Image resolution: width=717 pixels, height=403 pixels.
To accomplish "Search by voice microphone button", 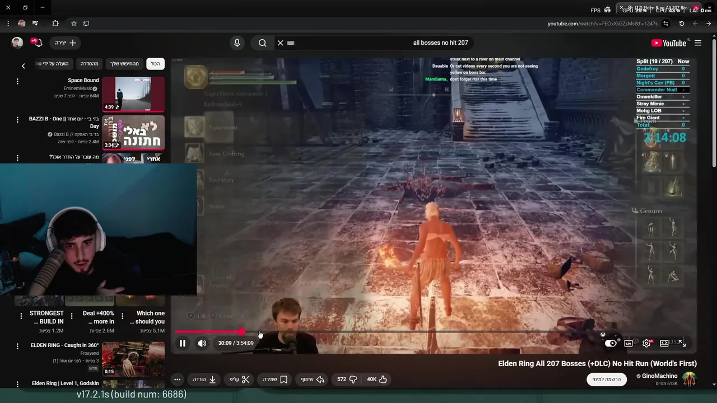I will (237, 43).
